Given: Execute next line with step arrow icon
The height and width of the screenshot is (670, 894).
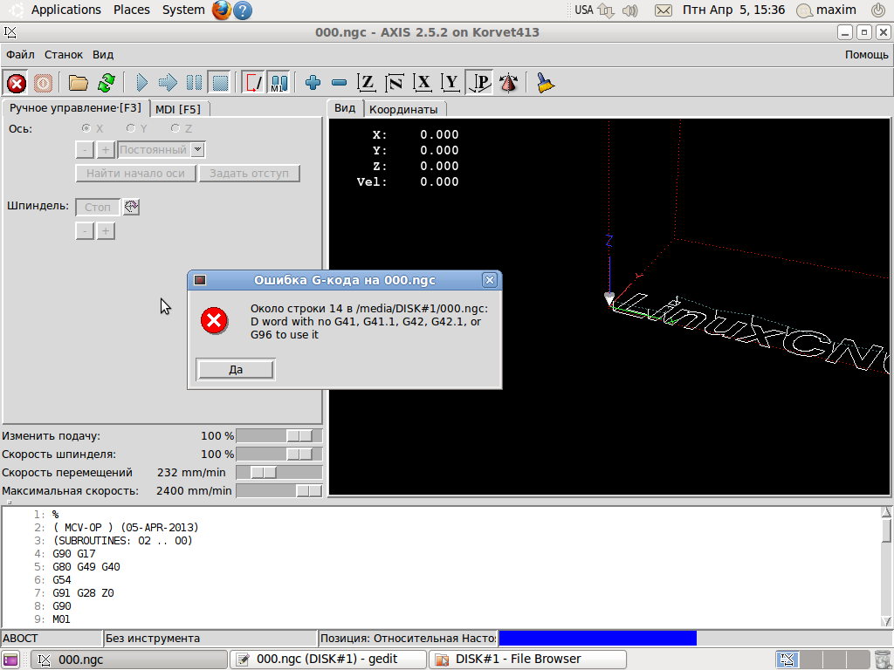Looking at the screenshot, I should click(168, 83).
